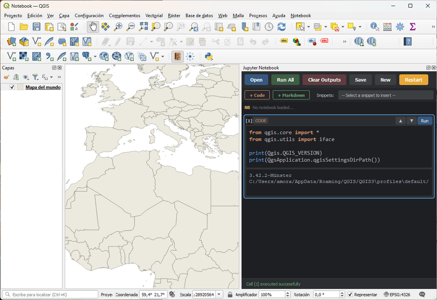Open Temporal Controller clock icon
Viewport: 437px width, 300px height.
269,27
